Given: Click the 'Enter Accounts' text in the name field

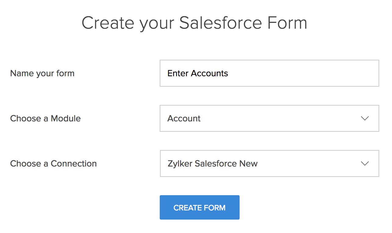Looking at the screenshot, I should (198, 73).
